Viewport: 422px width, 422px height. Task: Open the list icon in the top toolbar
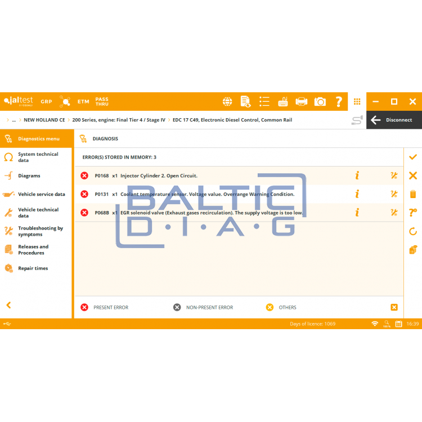(x=264, y=101)
